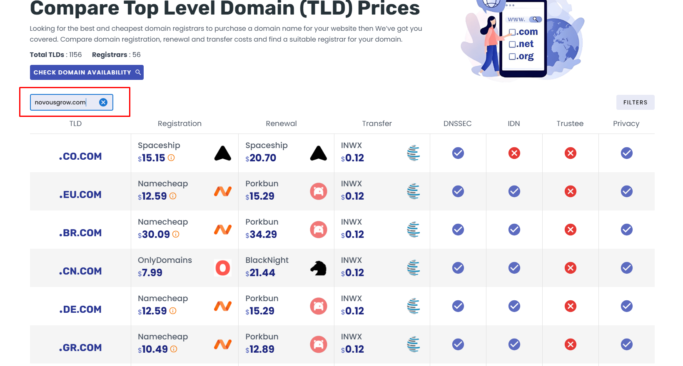683x366 pixels.
Task: Click the BlackNight horse logo
Action: tap(319, 268)
